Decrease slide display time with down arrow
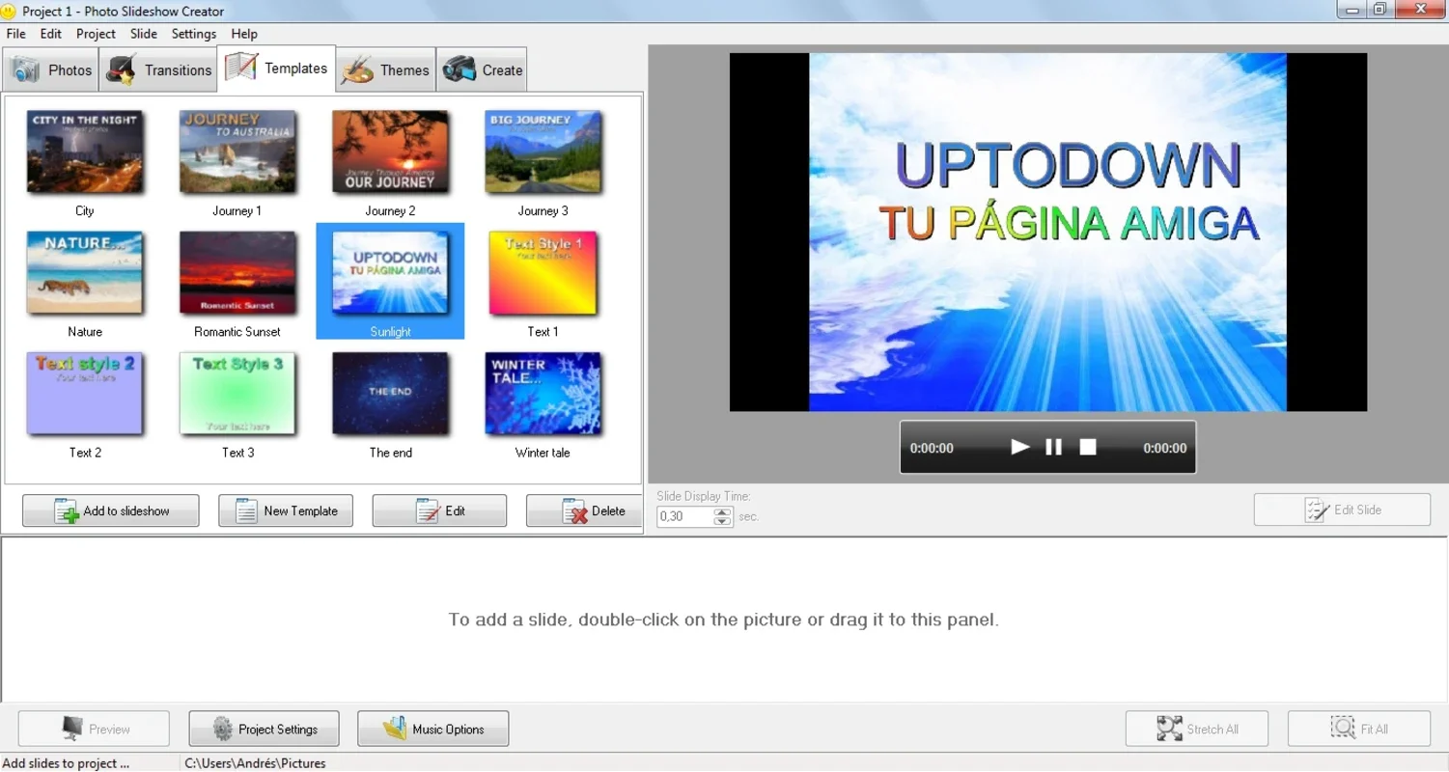This screenshot has height=772, width=1449. point(723,522)
